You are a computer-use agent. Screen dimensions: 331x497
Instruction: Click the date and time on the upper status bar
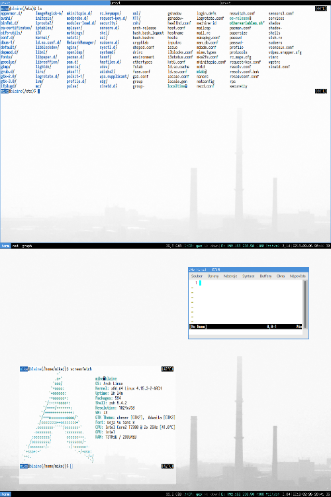click(311, 246)
